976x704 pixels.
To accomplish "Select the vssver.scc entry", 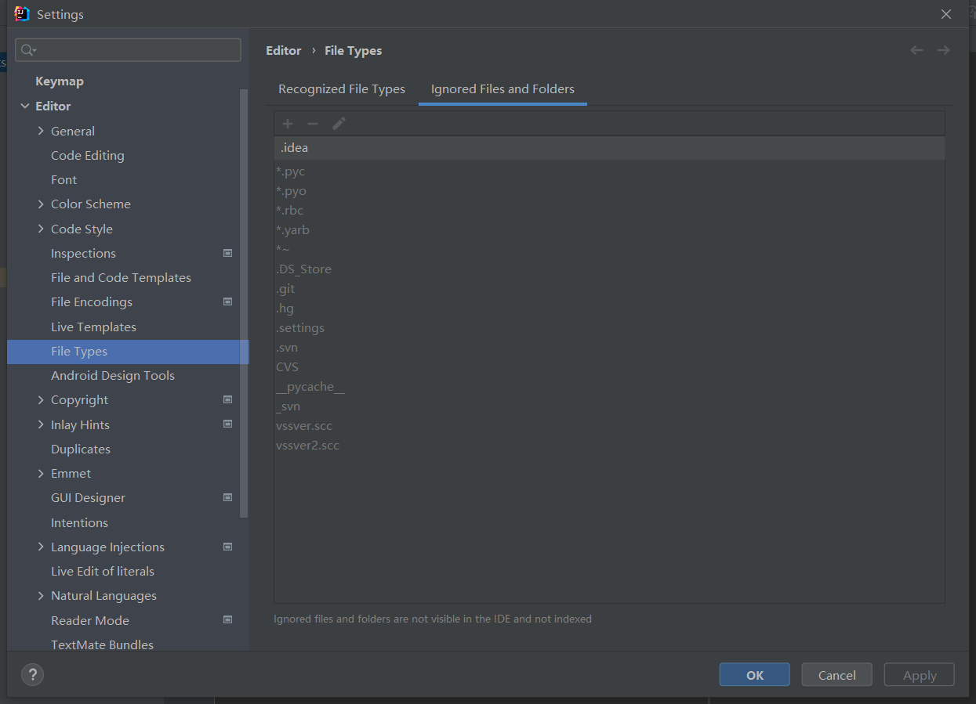I will [x=609, y=426].
